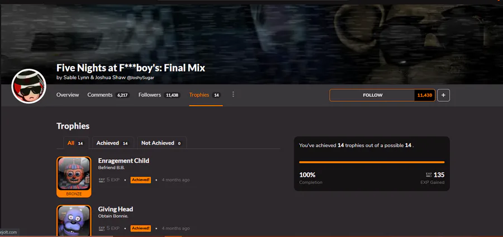Click the 11,438 follower count badge
The width and height of the screenshot is (503, 237).
425,95
